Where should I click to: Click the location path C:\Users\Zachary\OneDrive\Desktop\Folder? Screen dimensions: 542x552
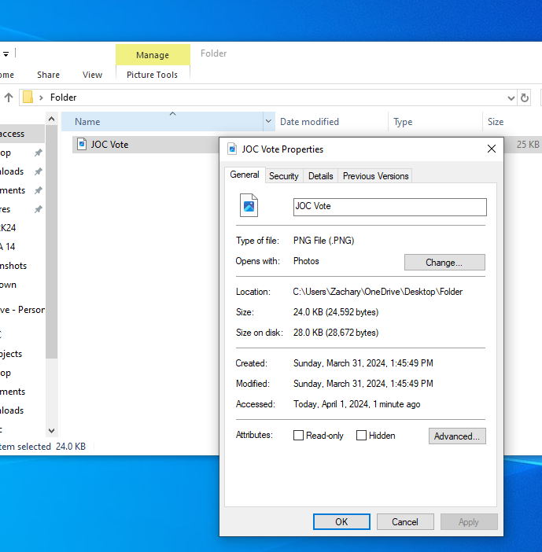[378, 292]
